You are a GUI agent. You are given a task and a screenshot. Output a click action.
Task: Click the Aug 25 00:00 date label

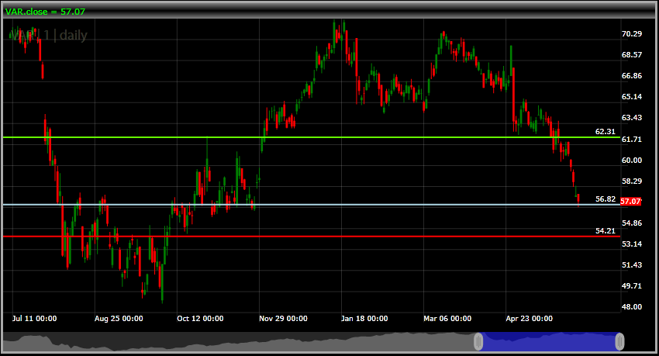point(119,318)
